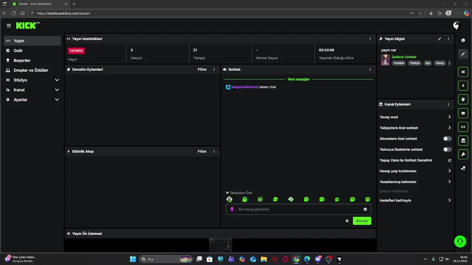The image size is (472, 265).
Task: Insert the last colorful-face emote in chat
Action: 368,199
